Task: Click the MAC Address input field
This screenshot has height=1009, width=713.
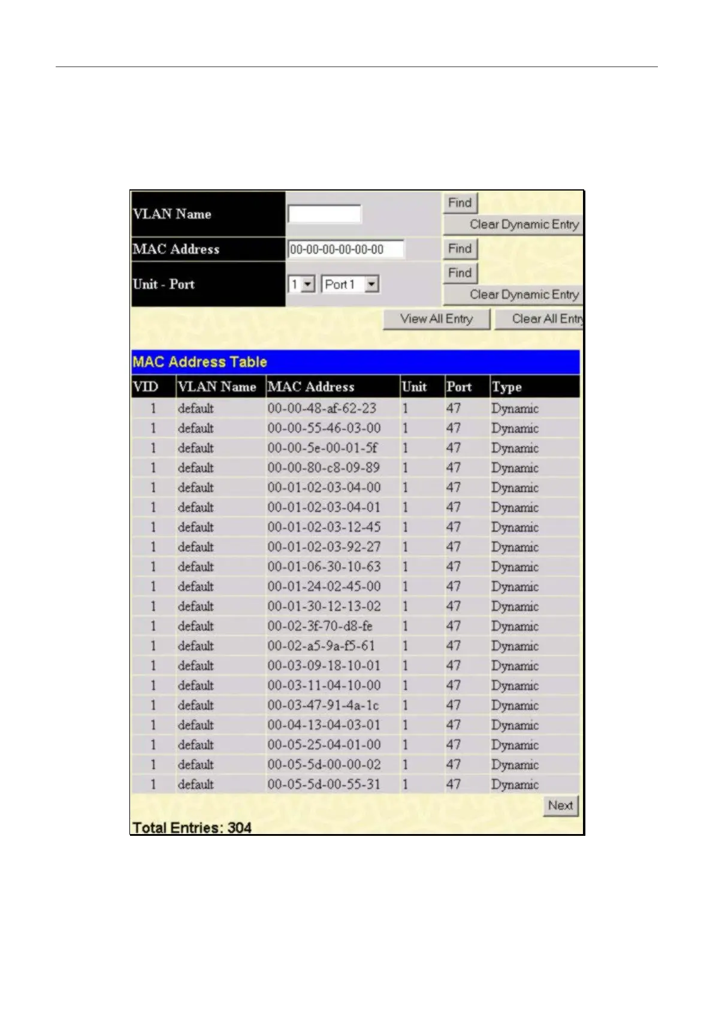Action: tap(346, 249)
